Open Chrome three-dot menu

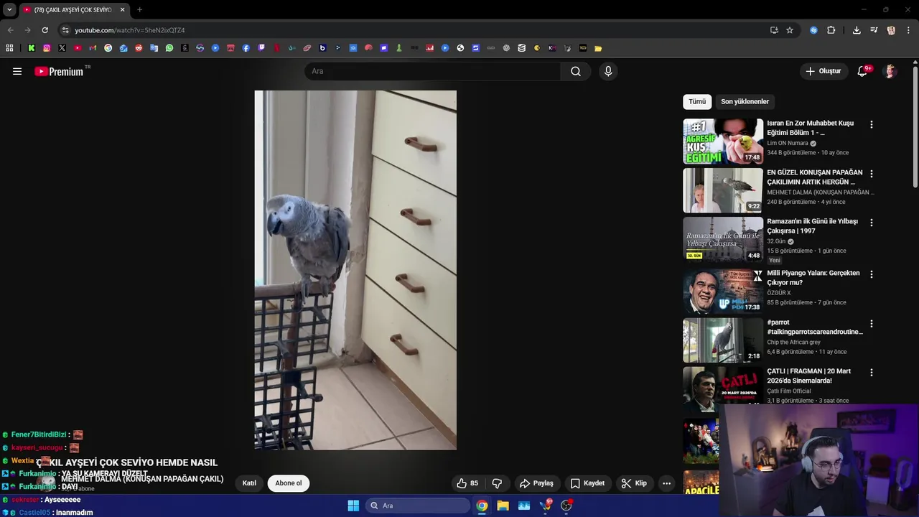coord(908,30)
